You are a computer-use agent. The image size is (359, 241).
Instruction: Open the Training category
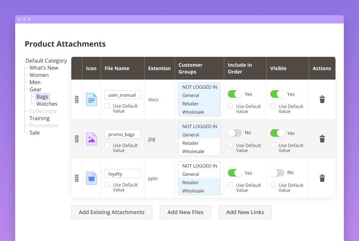[x=40, y=118]
